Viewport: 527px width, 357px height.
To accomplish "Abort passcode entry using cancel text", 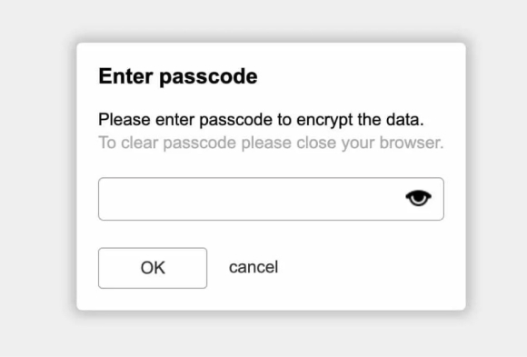I will click(x=254, y=267).
